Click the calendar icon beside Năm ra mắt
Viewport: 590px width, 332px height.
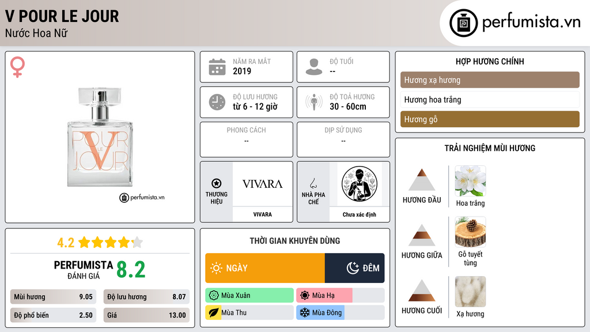point(217,67)
